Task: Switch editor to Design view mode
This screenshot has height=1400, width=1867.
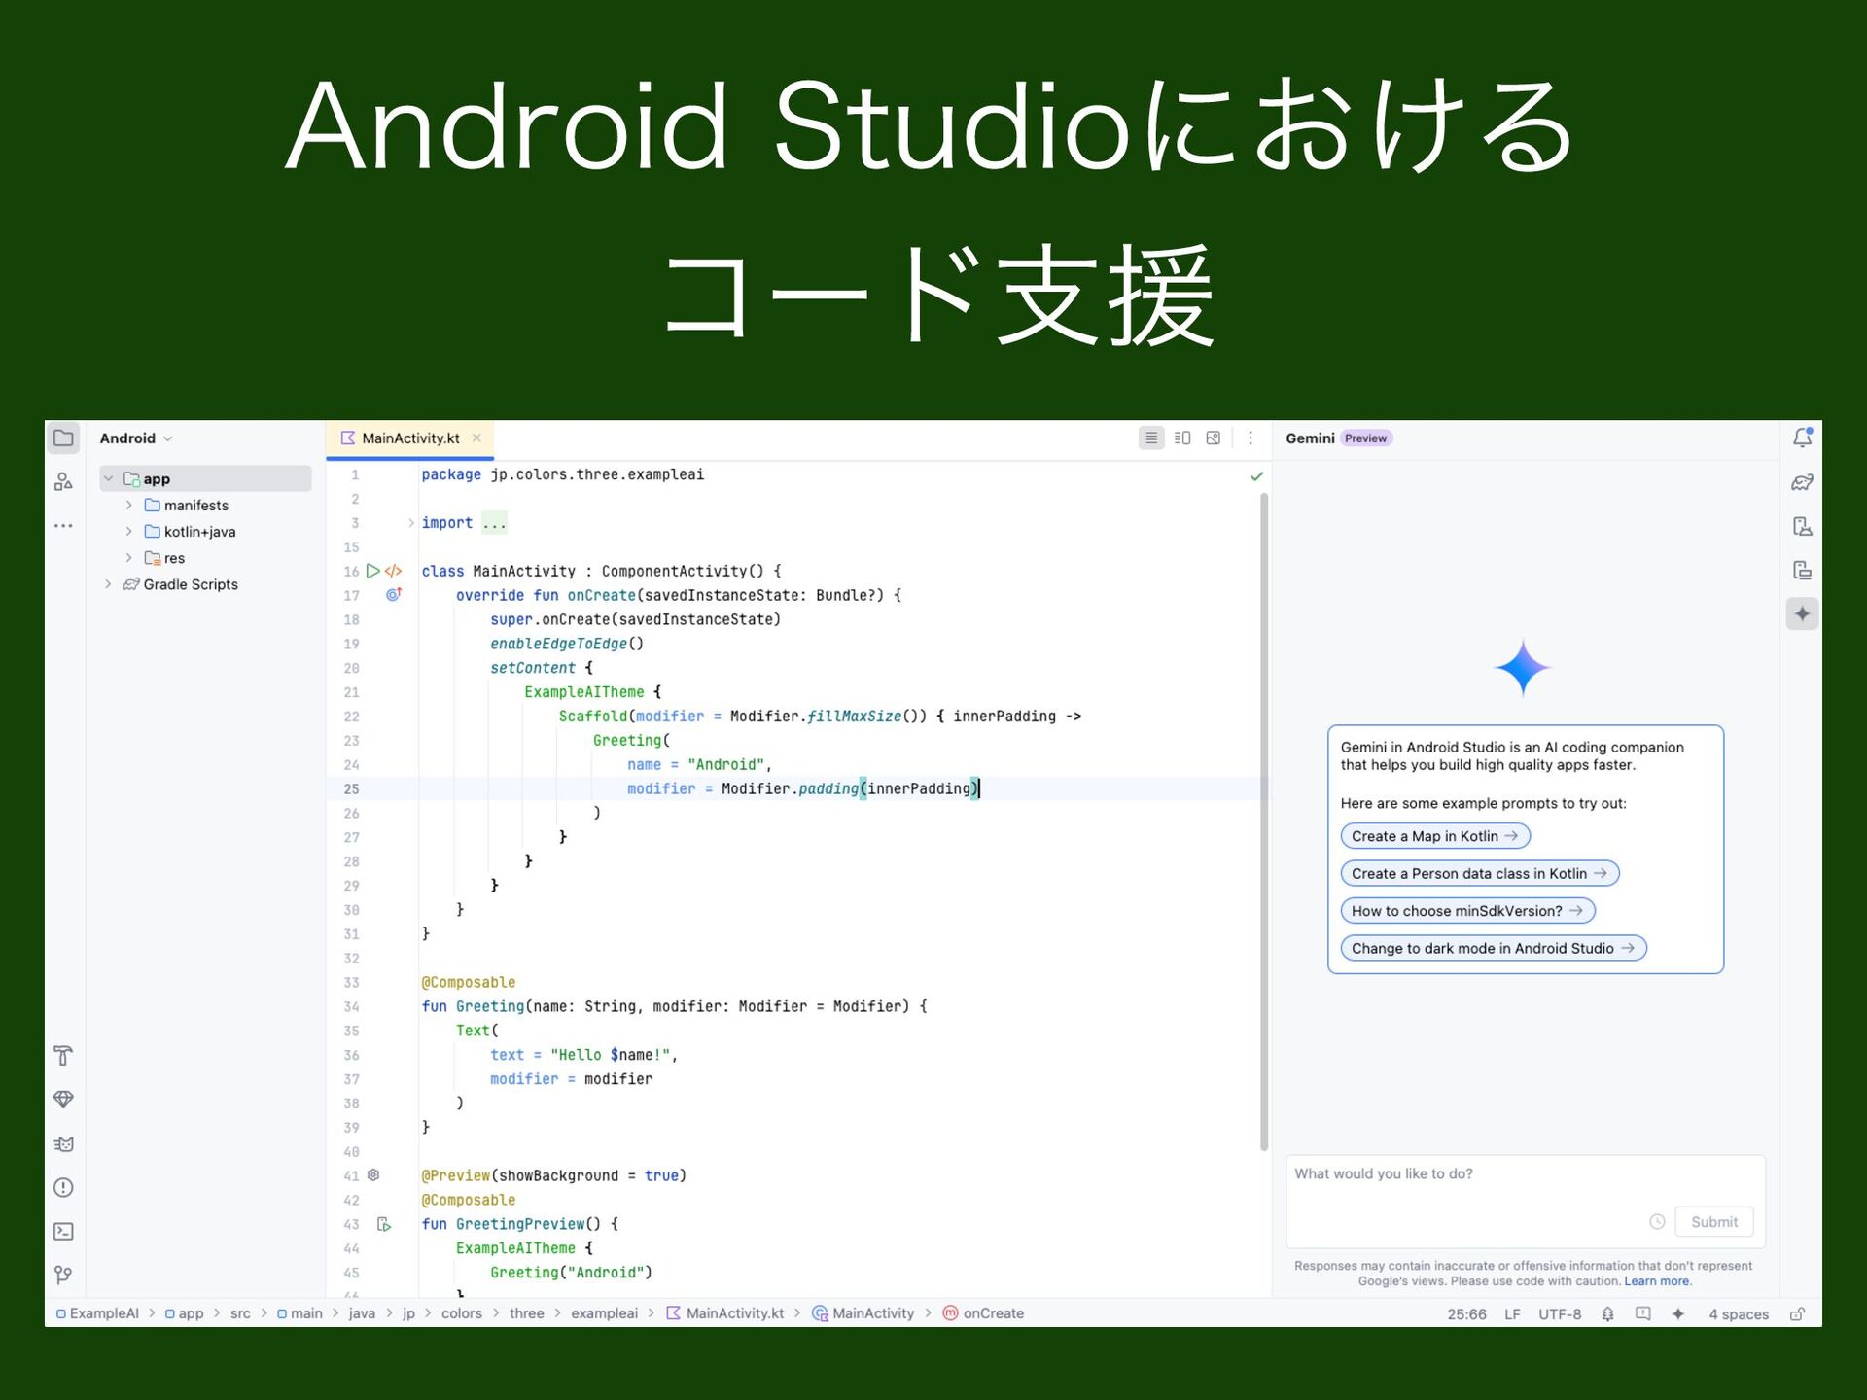Action: point(1214,438)
